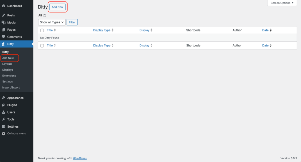The height and width of the screenshot is (162, 301).
Task: Open Import/Export in Ditty submenu
Action: tap(11, 87)
